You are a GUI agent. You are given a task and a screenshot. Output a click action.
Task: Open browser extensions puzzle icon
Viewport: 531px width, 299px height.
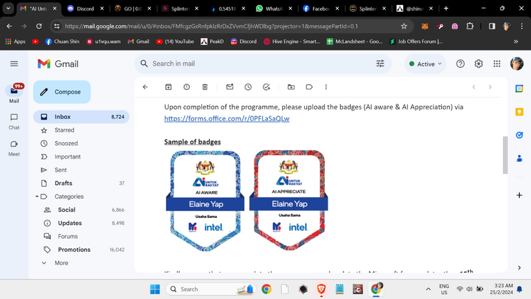coord(469,26)
